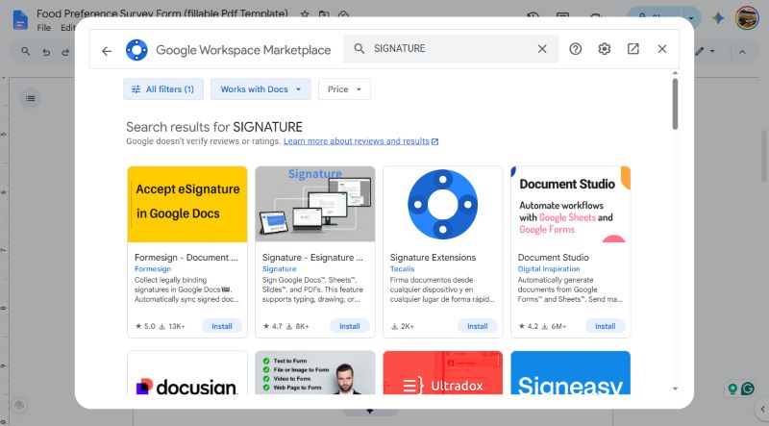Expand the Price filter dropdown
This screenshot has height=426, width=769.
coord(344,89)
